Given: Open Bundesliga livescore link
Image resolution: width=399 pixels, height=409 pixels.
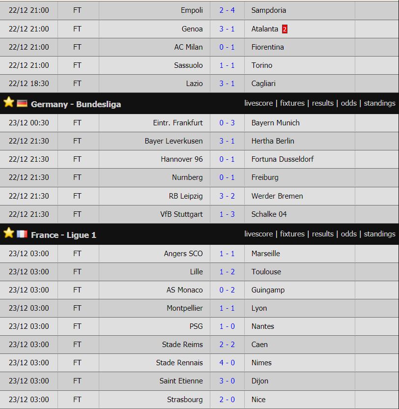Looking at the screenshot, I should [x=258, y=103].
